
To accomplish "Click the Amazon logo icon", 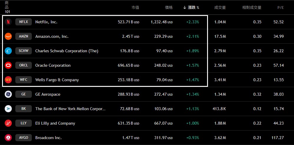I will pos(8,36).
